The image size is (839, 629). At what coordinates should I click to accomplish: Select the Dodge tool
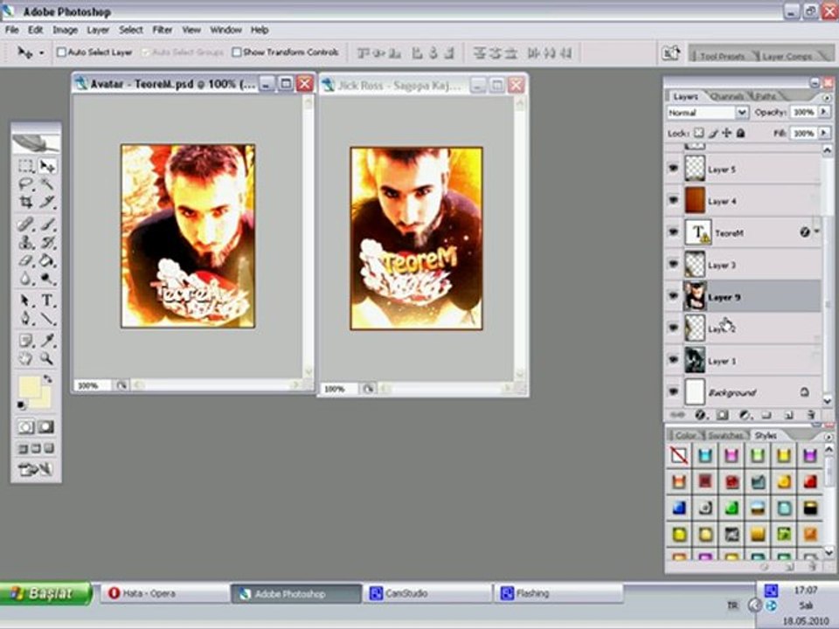[x=47, y=279]
